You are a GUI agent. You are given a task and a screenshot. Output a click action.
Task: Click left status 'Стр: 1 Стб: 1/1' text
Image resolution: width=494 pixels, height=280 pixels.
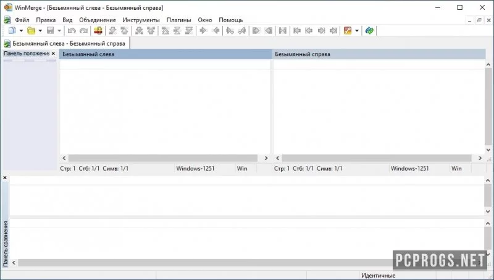[80, 168]
